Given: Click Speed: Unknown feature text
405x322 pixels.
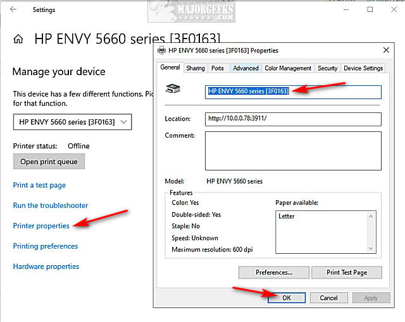Looking at the screenshot, I should click(x=195, y=238).
